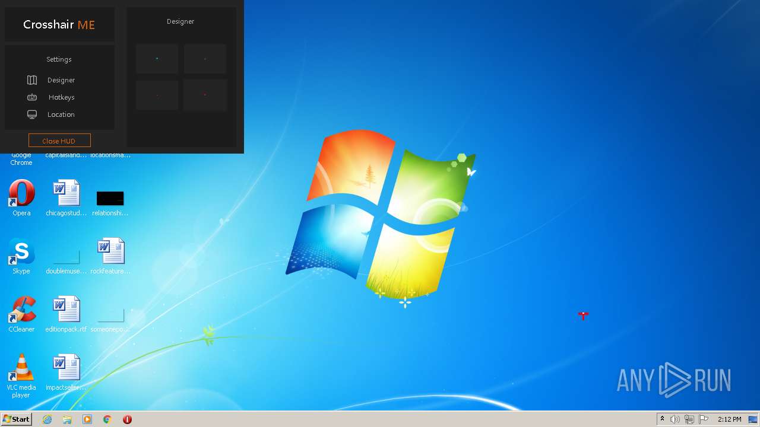The height and width of the screenshot is (427, 760).
Task: Close the HUD with the orange button
Action: 59,141
